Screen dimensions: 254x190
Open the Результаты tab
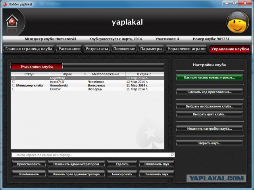(x=97, y=49)
